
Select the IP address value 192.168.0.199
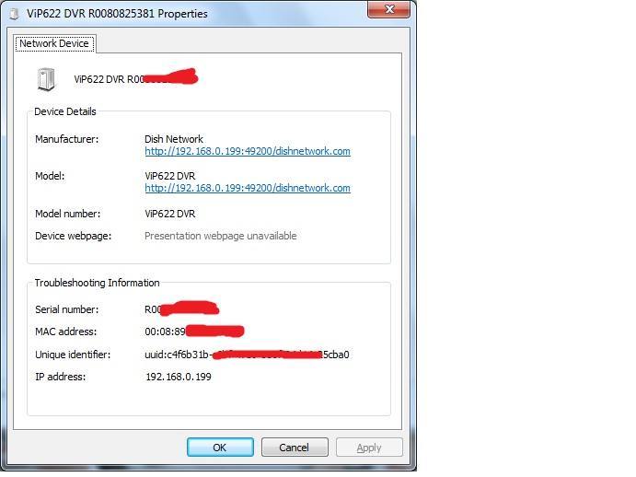(179, 377)
